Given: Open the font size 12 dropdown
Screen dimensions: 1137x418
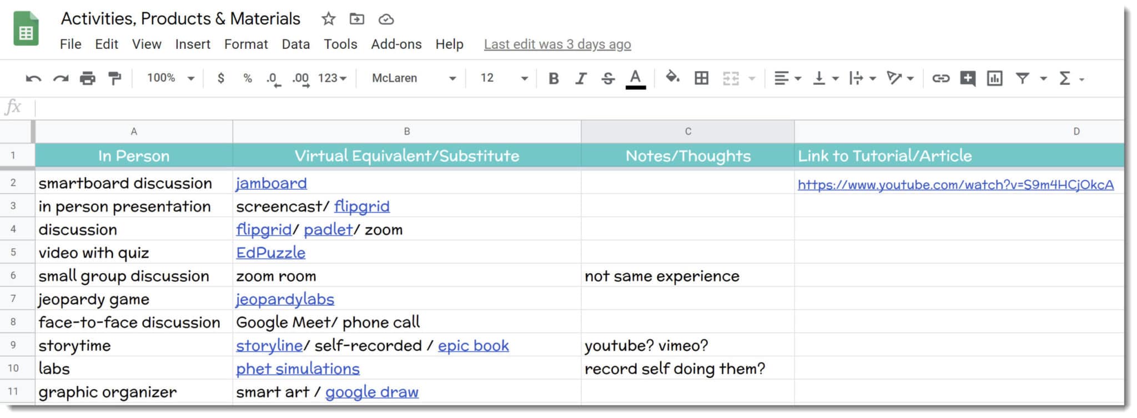Looking at the screenshot, I should tap(504, 78).
